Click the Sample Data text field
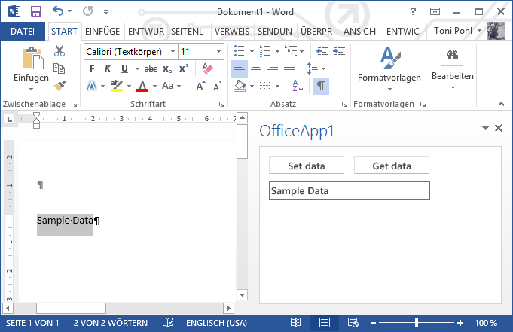 coord(349,190)
